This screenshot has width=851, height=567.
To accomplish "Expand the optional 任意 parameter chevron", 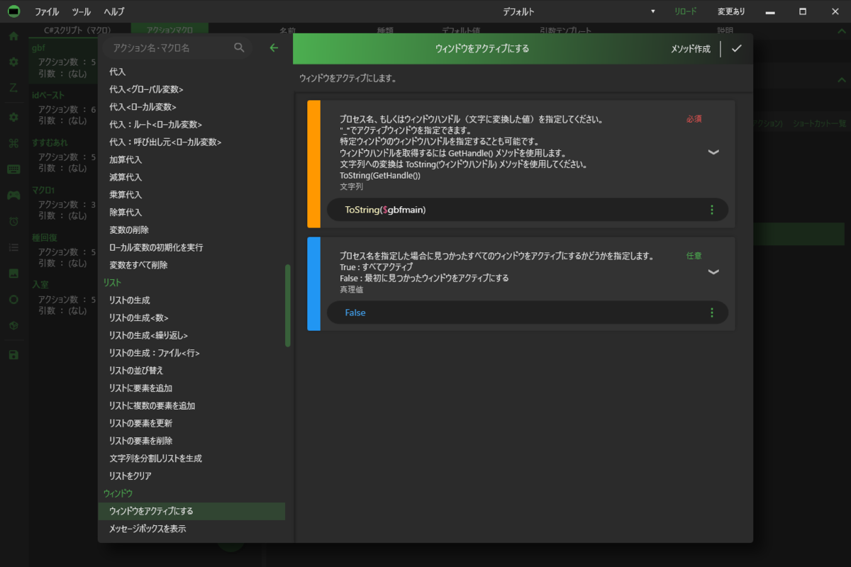I will coord(713,271).
